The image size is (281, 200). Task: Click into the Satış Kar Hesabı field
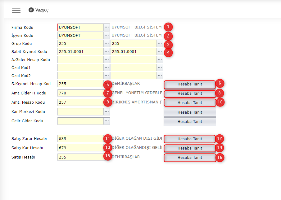(x=80, y=148)
